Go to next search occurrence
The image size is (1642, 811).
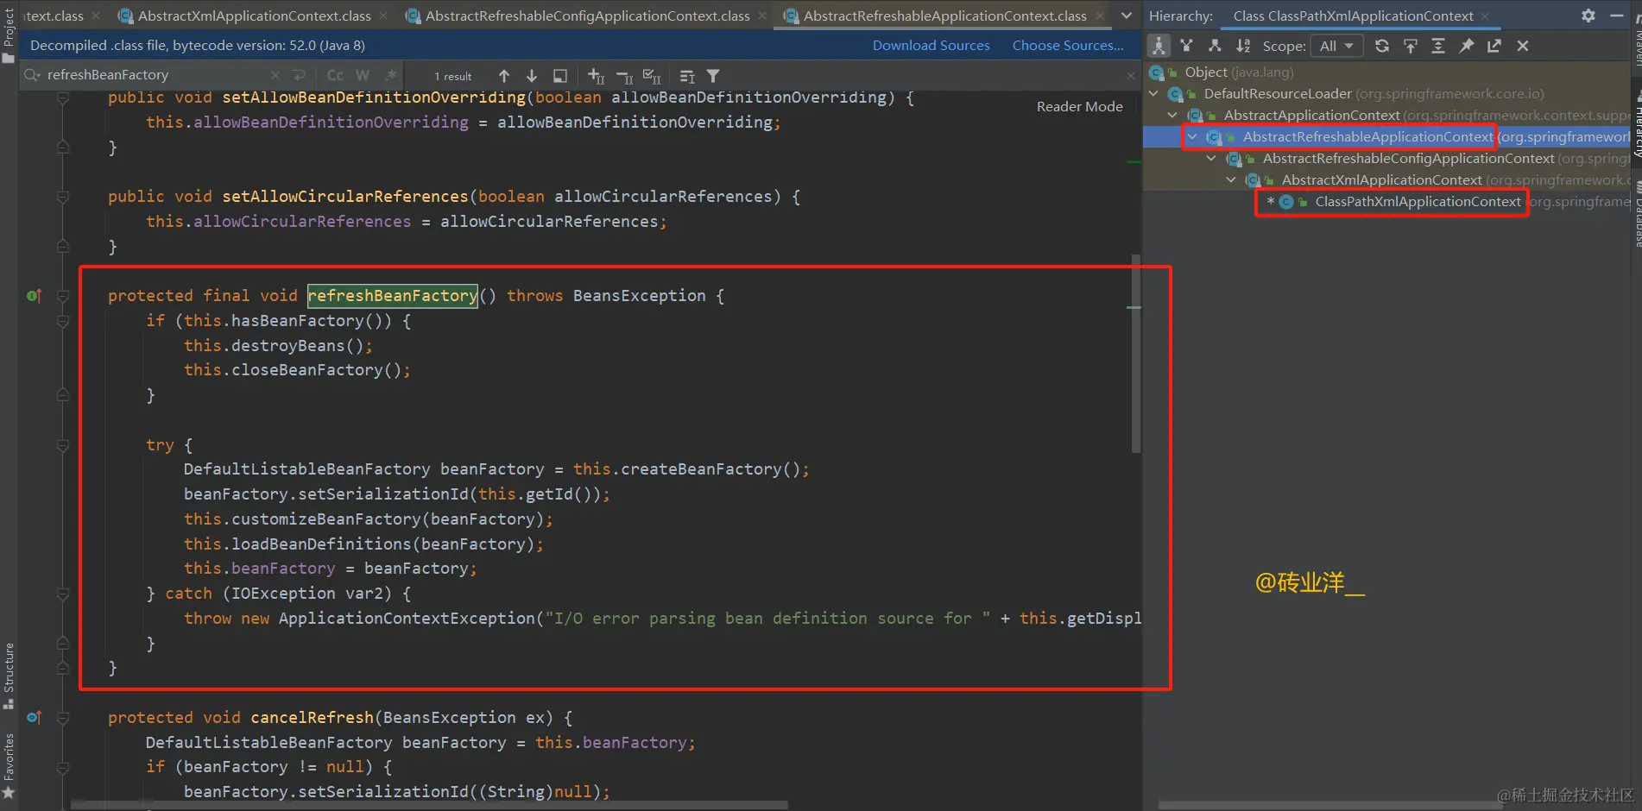point(532,76)
